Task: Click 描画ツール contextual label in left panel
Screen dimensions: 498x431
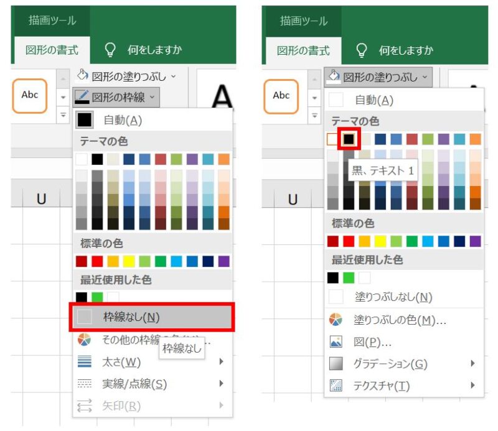Action: click(x=52, y=21)
